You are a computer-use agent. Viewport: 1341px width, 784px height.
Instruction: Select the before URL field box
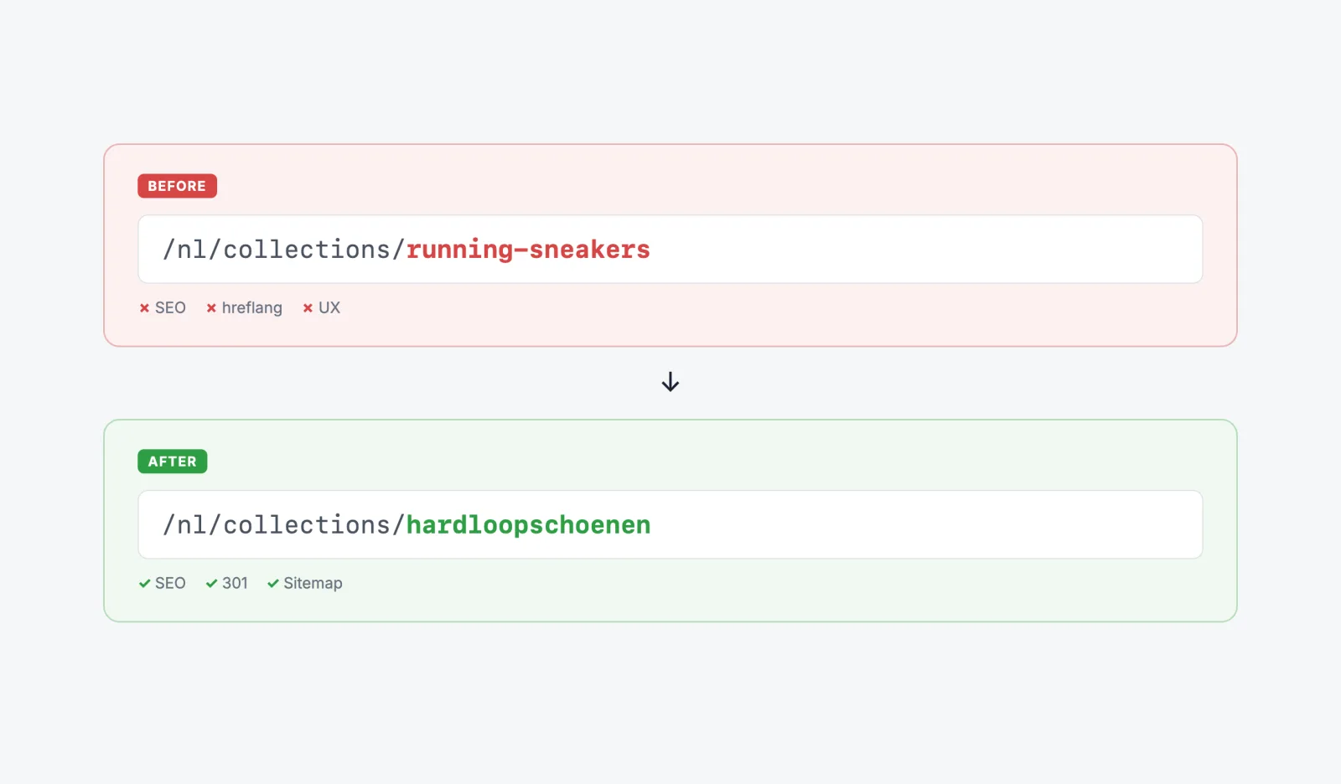tap(670, 250)
